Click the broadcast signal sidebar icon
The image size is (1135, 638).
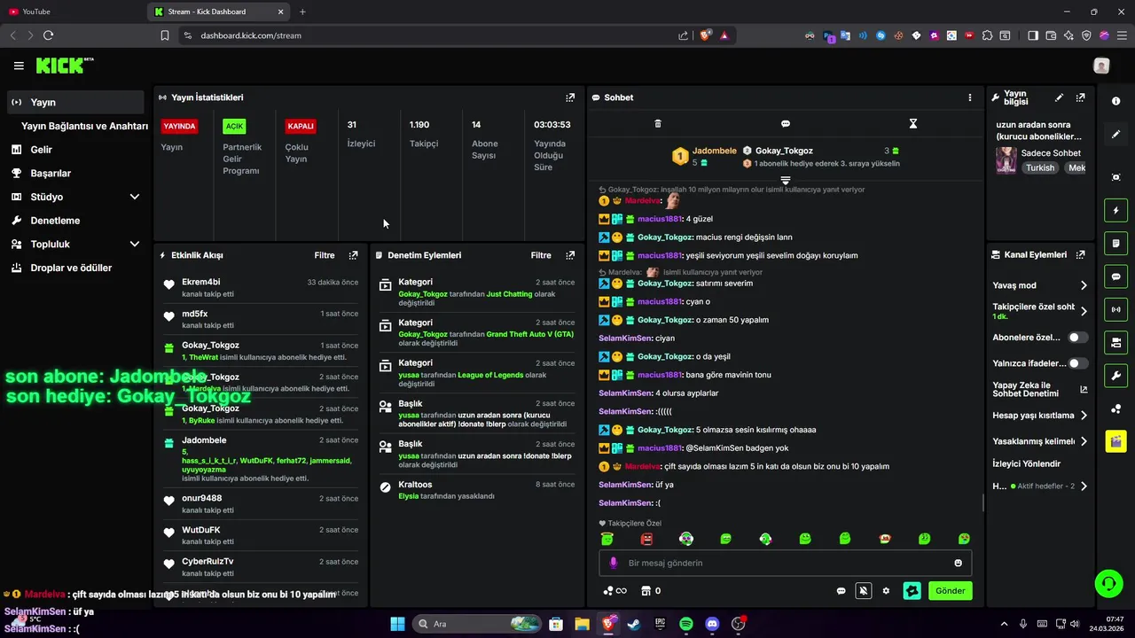point(1115,309)
